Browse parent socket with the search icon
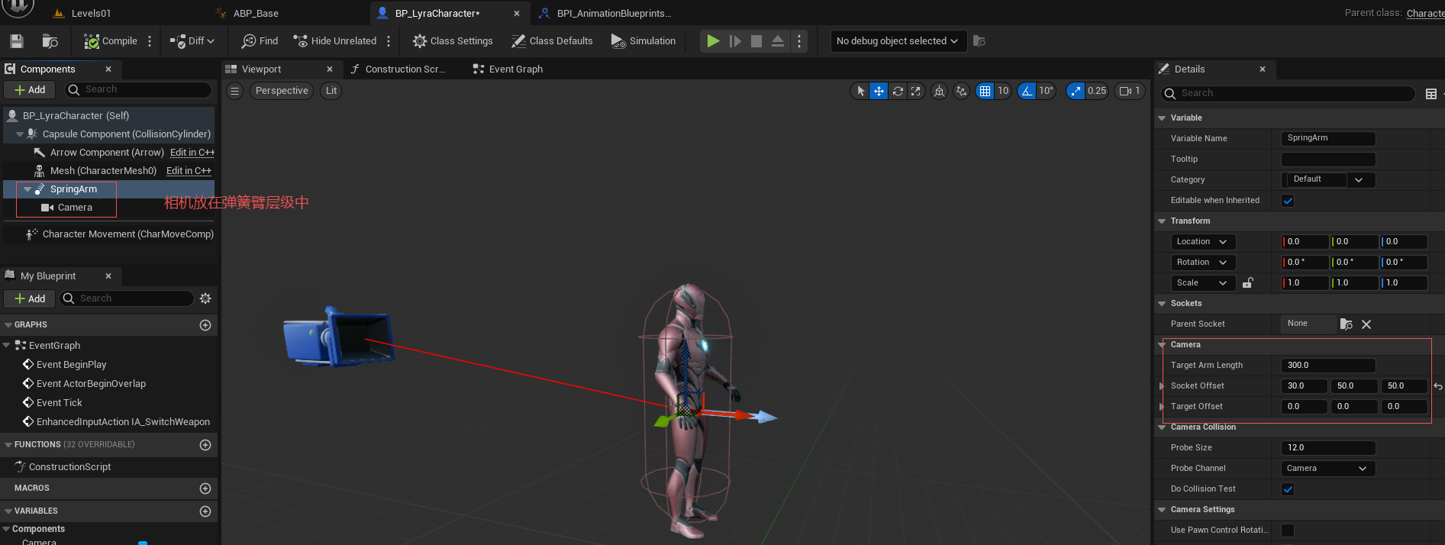The image size is (1445, 545). coord(1347,324)
